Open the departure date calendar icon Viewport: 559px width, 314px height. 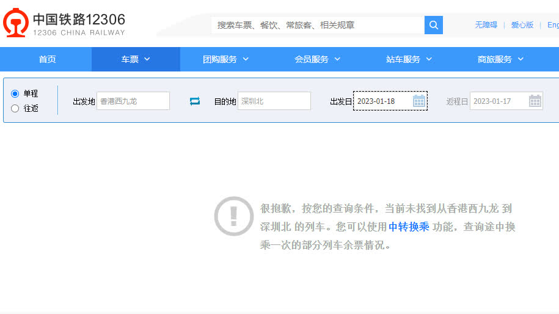coord(418,101)
